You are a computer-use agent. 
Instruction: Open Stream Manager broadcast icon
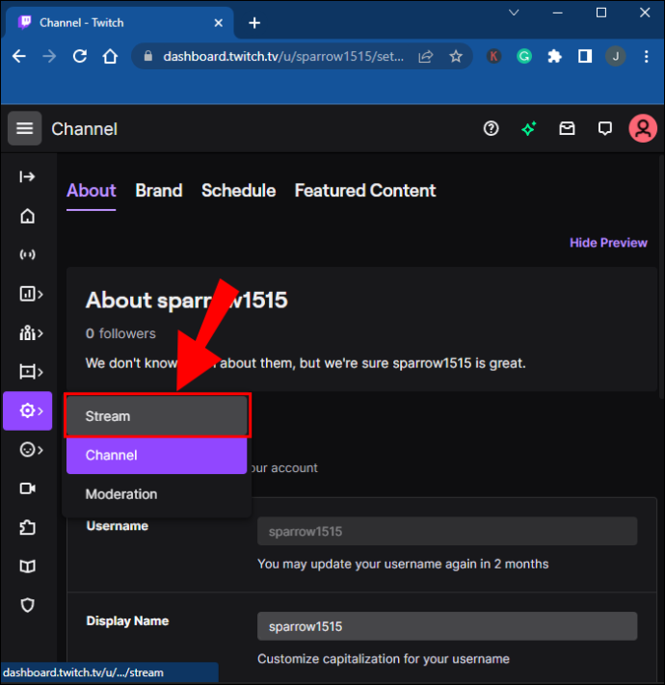(x=27, y=254)
